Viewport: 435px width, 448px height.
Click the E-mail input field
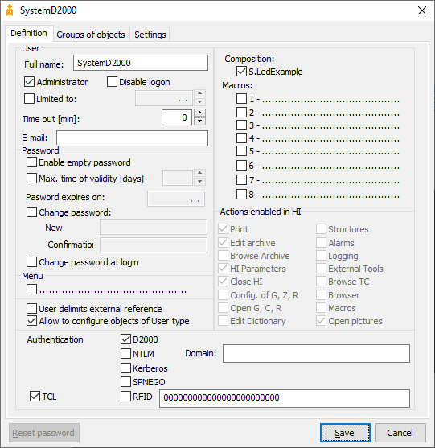pyautogui.click(x=132, y=138)
